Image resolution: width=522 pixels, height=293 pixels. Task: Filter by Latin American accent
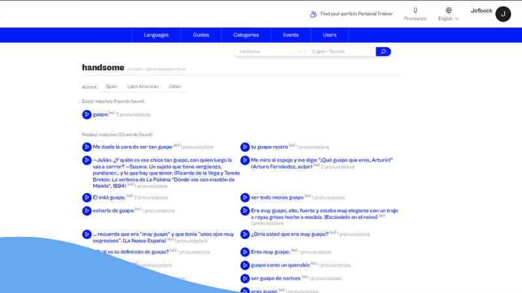[x=143, y=87]
